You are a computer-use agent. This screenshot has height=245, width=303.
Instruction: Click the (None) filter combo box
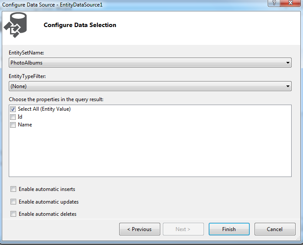tap(150, 86)
